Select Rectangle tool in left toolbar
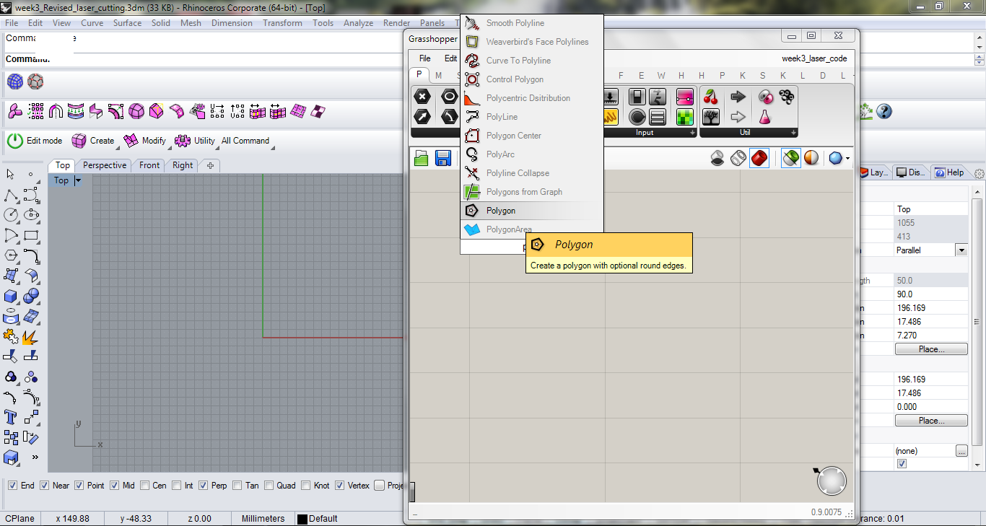The width and height of the screenshot is (986, 526). click(31, 235)
